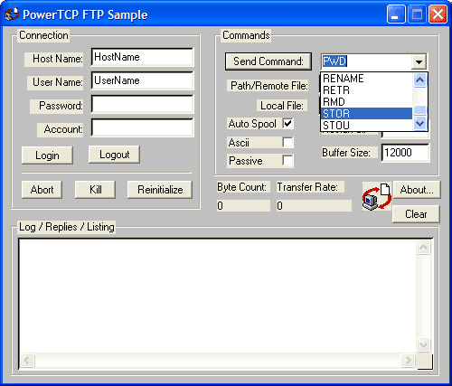Click the Login button
This screenshot has width=452, height=386.
47,155
